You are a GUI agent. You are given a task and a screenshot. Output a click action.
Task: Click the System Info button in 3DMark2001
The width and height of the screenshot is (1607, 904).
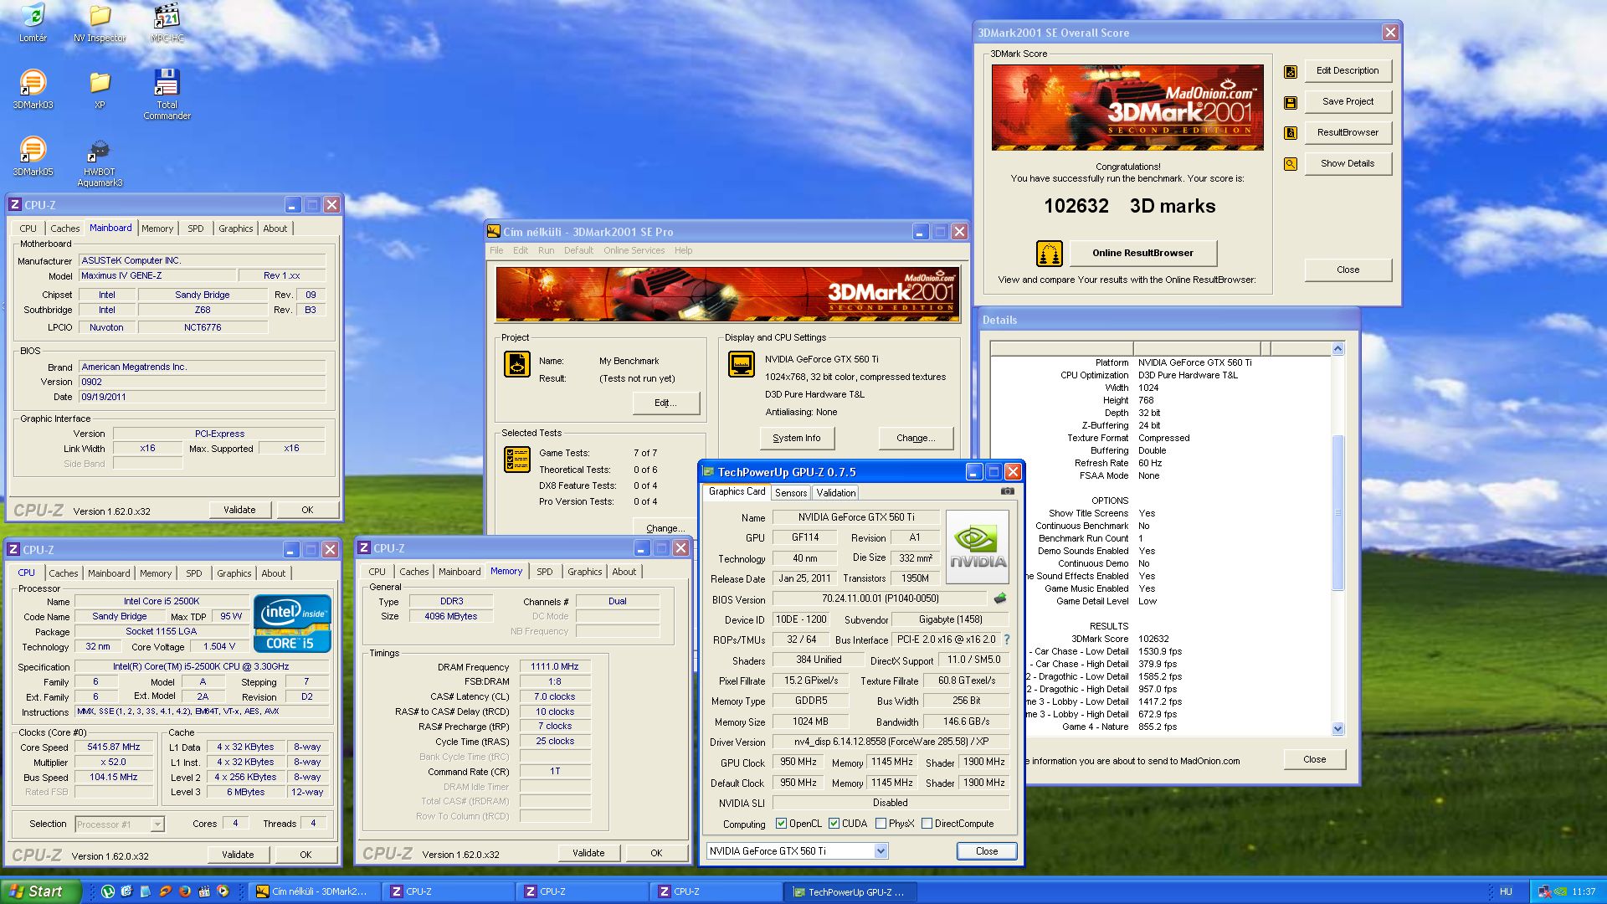click(x=796, y=438)
